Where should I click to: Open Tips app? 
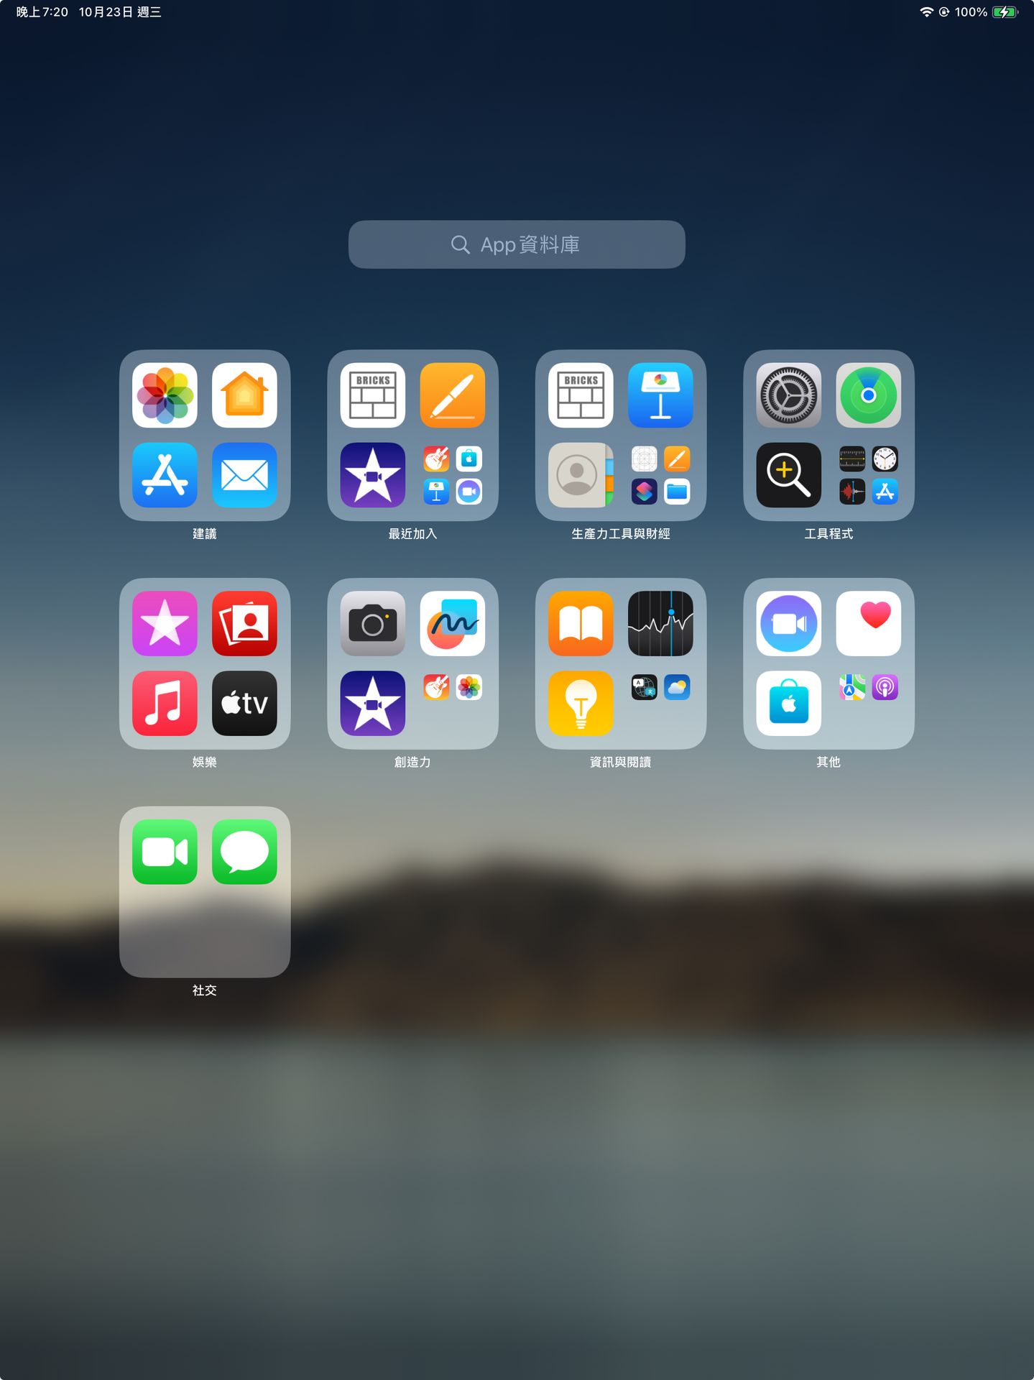click(x=581, y=704)
